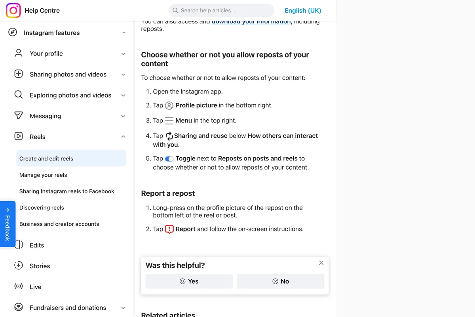475x317 pixels.
Task: Expand the Your profile chevron
Action: click(123, 54)
